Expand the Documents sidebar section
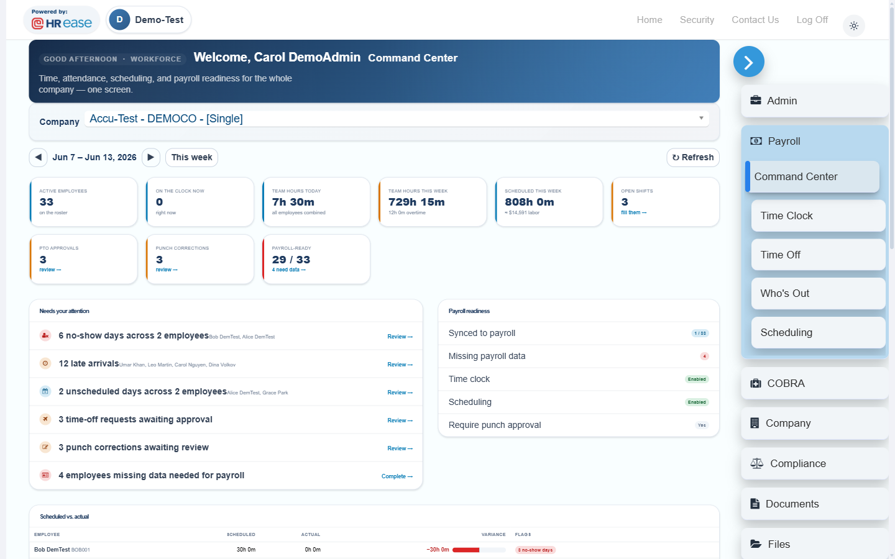 814,504
